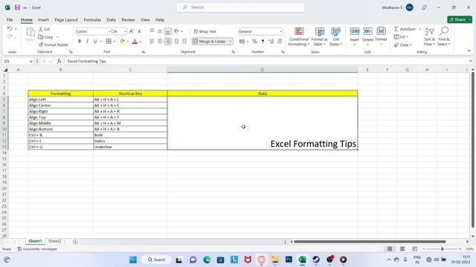Apply Comma Style formatting
Screen dimensions: 476x267
[x=263, y=42]
